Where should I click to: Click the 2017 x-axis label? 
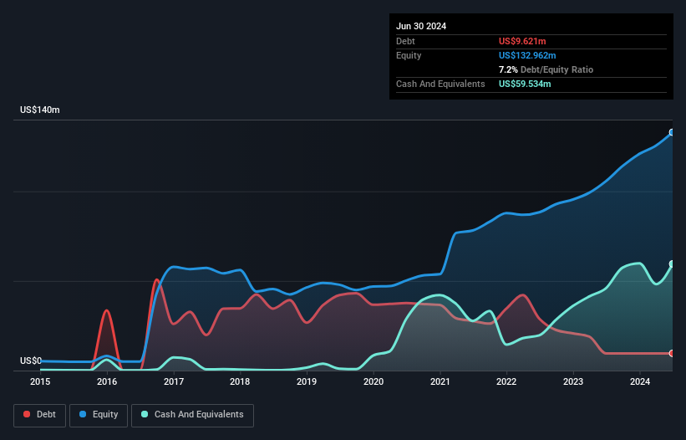coord(174,381)
